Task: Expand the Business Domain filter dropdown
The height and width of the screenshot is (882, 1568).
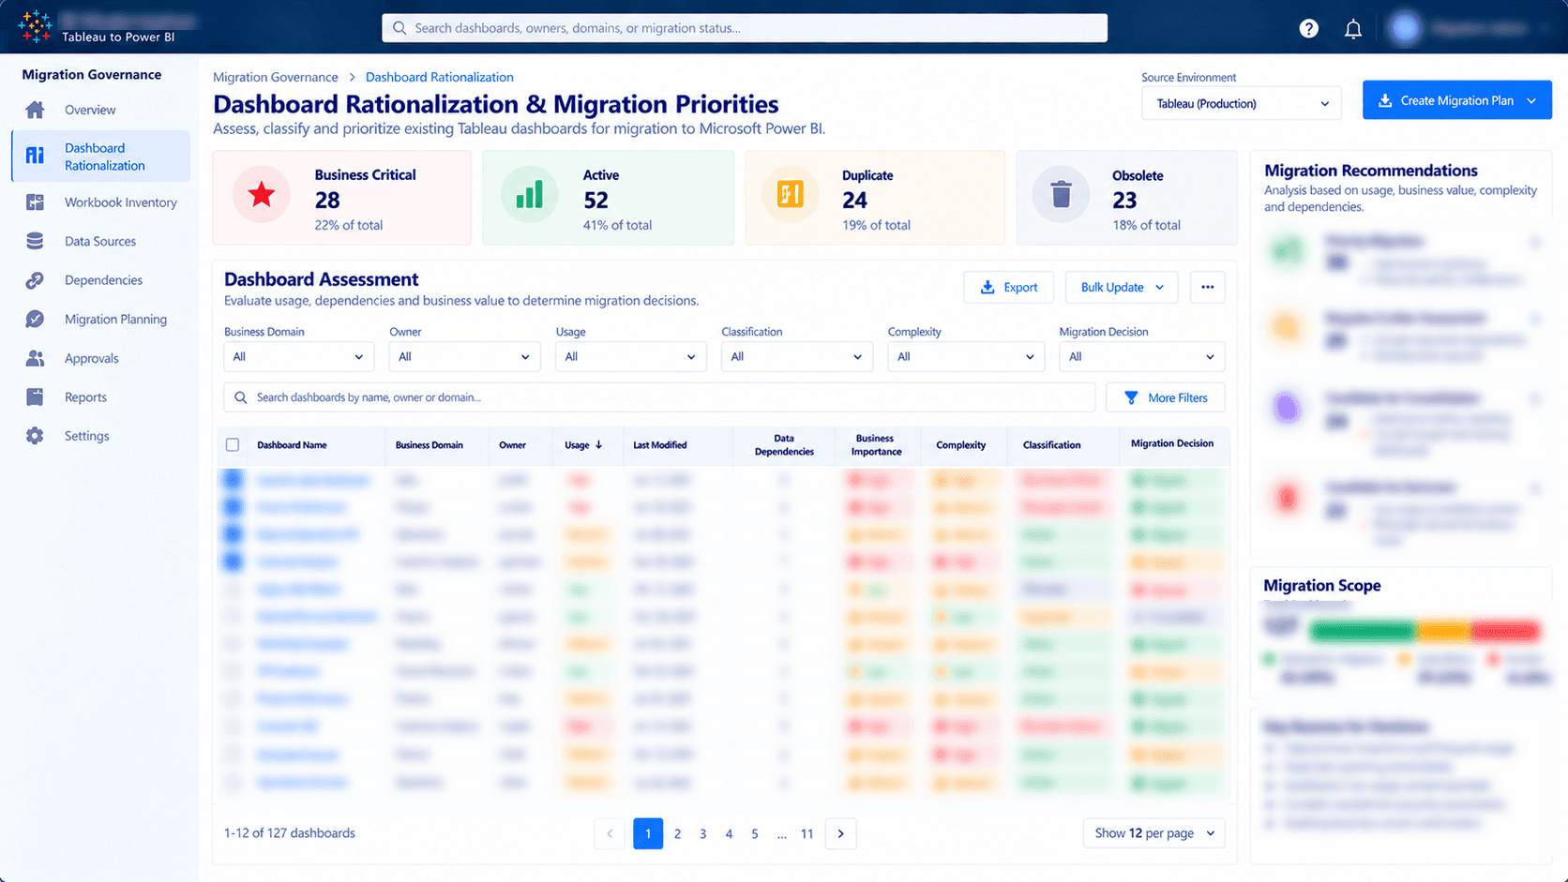Action: [298, 356]
